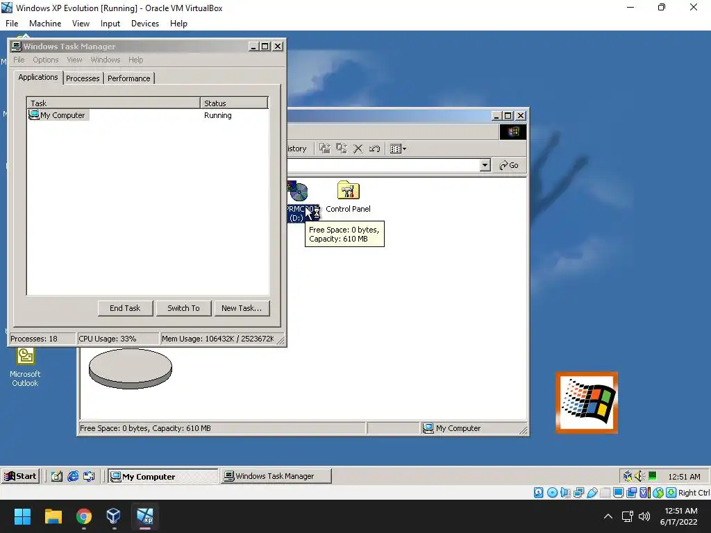Click the Windows logo image on desktop
Viewport: 711px width, 533px height.
(x=587, y=403)
